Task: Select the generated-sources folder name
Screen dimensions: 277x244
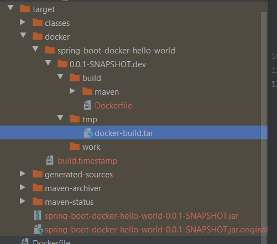Action: 79,175
